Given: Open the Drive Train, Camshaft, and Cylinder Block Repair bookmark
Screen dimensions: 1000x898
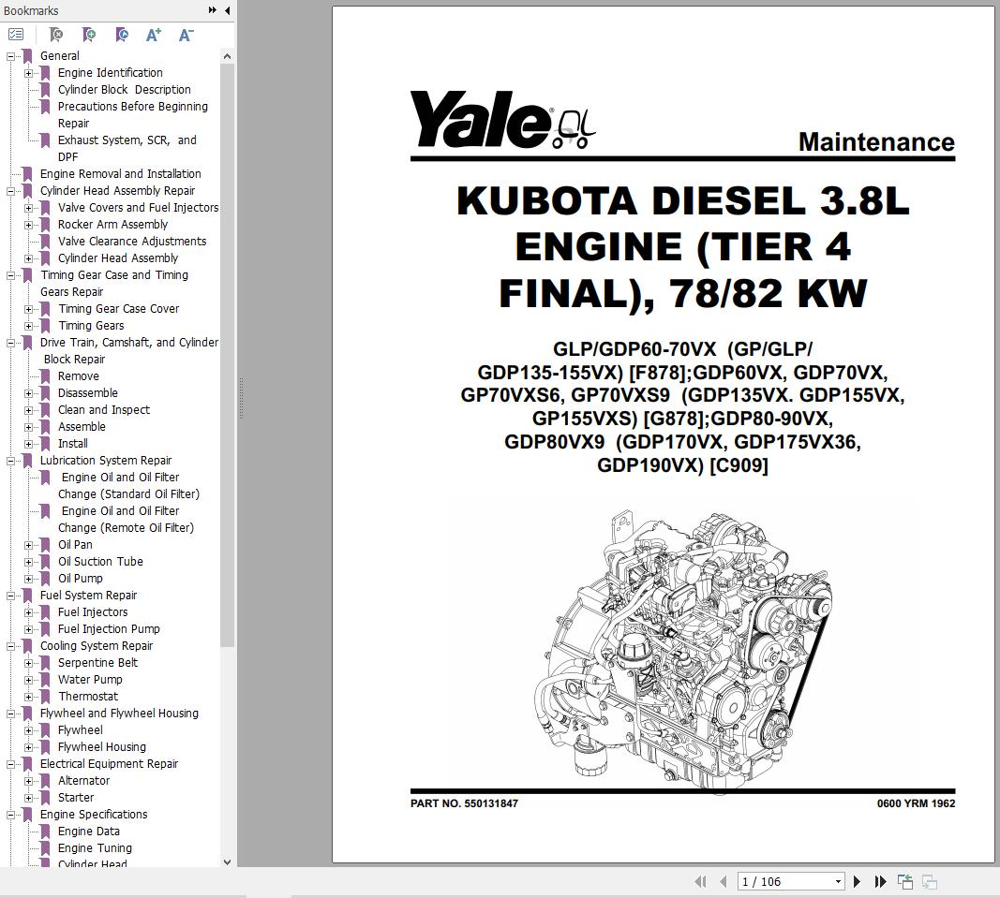Looking at the screenshot, I should pos(129,350).
